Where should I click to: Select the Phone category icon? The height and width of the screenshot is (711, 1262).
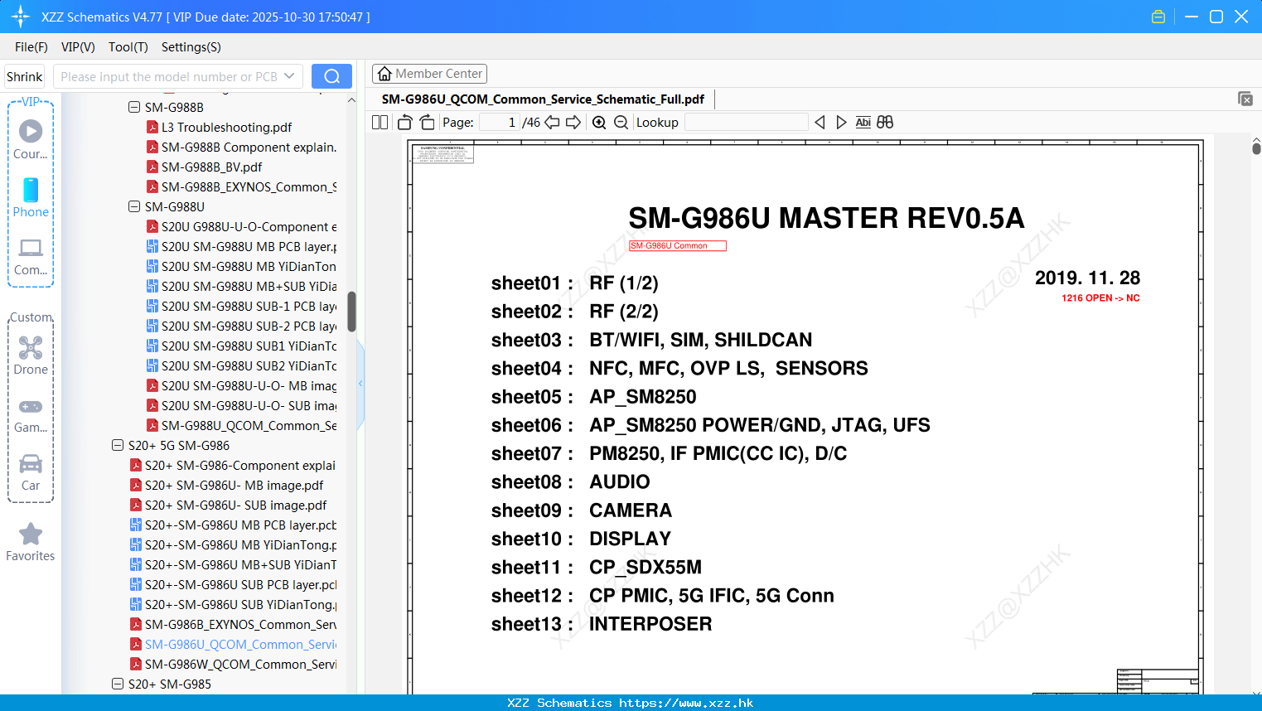click(x=31, y=198)
